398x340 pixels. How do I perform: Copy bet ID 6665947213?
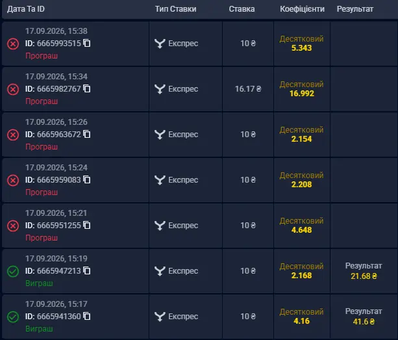pos(87,270)
